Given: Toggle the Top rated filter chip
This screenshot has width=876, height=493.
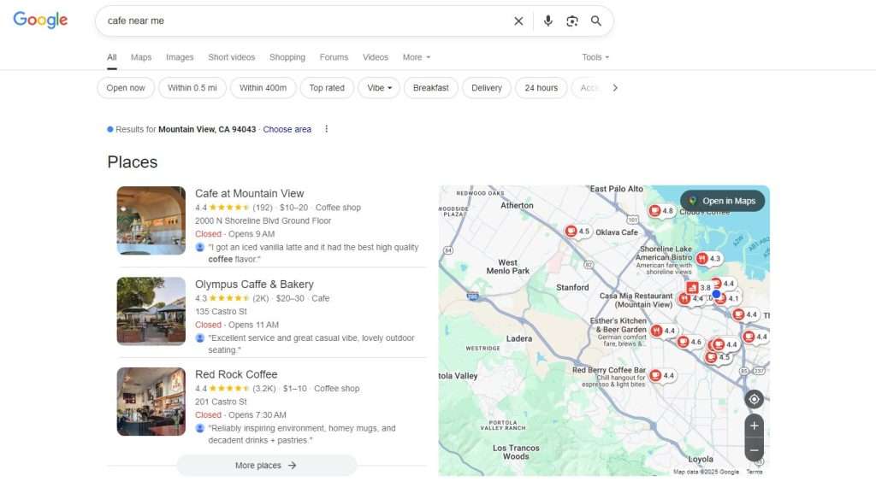Looking at the screenshot, I should pos(327,87).
